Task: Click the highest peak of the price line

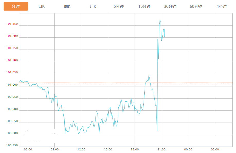Action: point(160,20)
